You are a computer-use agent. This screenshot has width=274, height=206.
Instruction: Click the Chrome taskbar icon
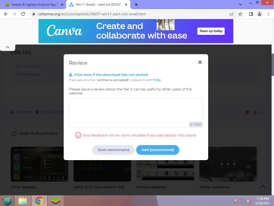click(39, 201)
